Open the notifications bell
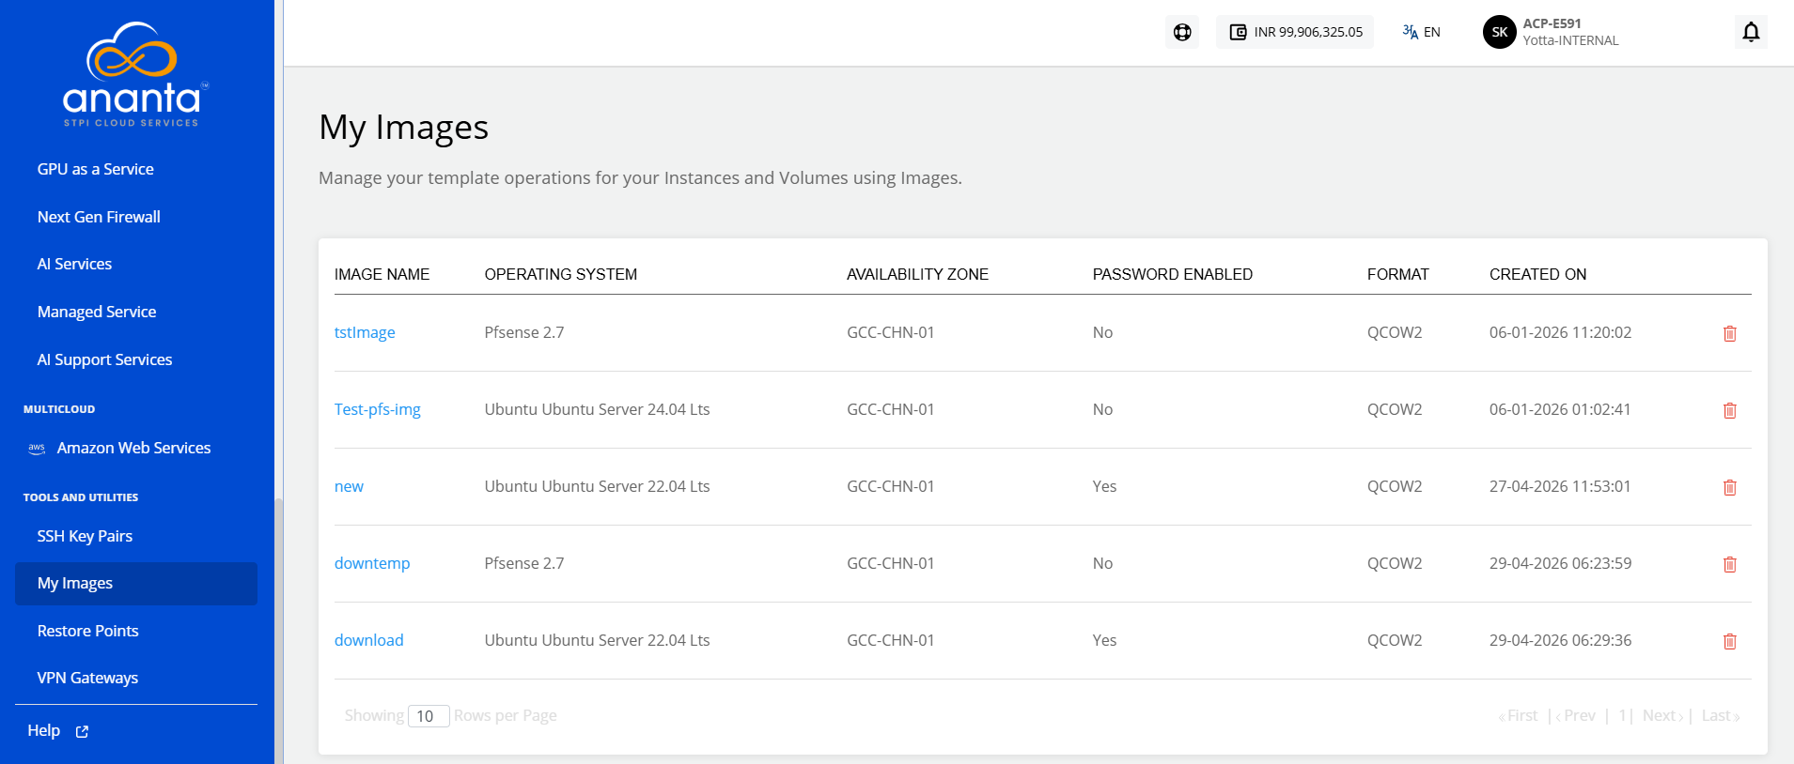 click(1751, 32)
